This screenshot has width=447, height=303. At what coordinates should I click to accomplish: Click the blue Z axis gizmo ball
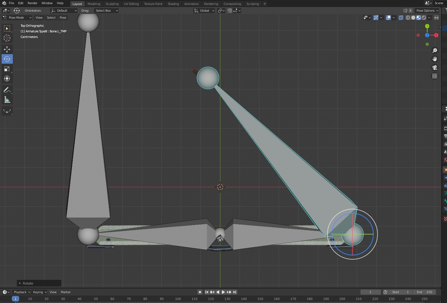427,35
